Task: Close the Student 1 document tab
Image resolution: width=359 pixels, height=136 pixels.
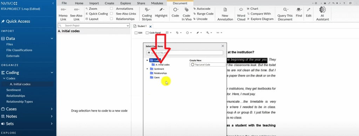Action: coord(150,27)
